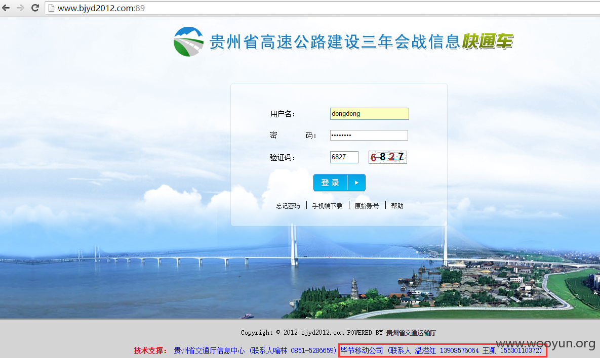Click the page document icon in address bar

pyautogui.click(x=51, y=8)
